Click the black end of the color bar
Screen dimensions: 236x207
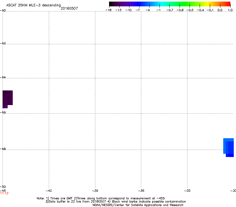point(111,4)
